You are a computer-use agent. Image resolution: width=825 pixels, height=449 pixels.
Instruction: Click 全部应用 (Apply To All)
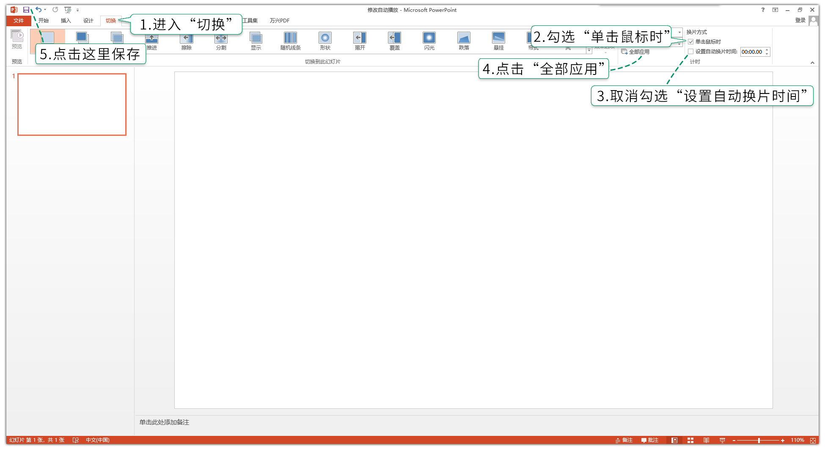[635, 52]
